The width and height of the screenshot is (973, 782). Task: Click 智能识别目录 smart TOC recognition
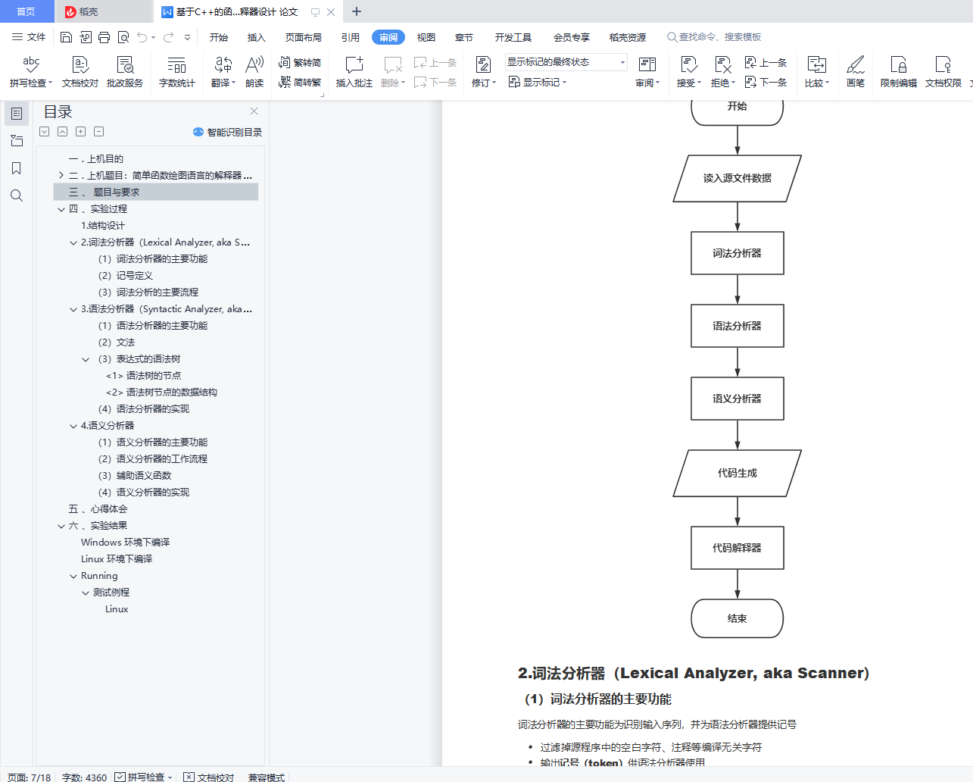(228, 132)
